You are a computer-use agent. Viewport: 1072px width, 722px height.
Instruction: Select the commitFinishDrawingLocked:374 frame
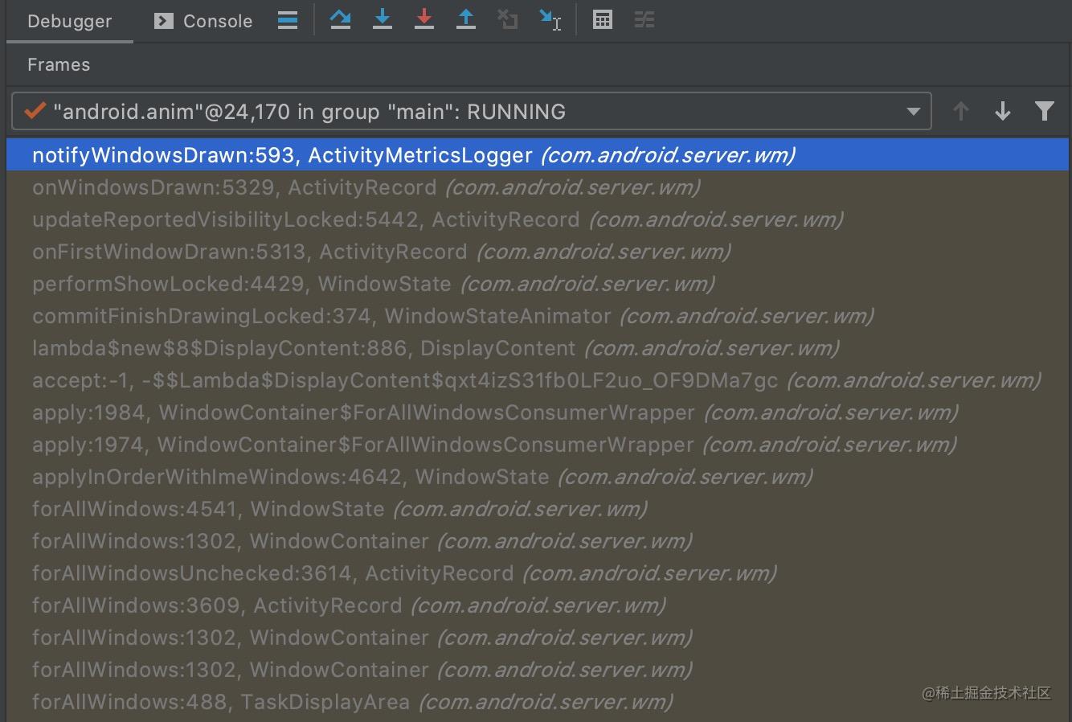pyautogui.click(x=538, y=316)
